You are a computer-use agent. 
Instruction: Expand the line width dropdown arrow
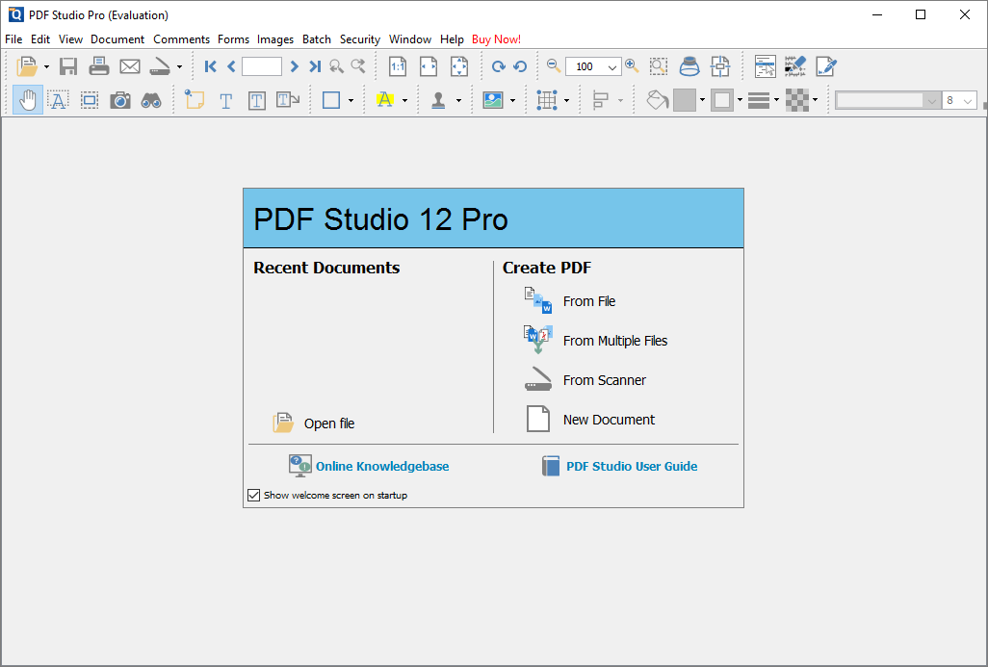pyautogui.click(x=776, y=100)
